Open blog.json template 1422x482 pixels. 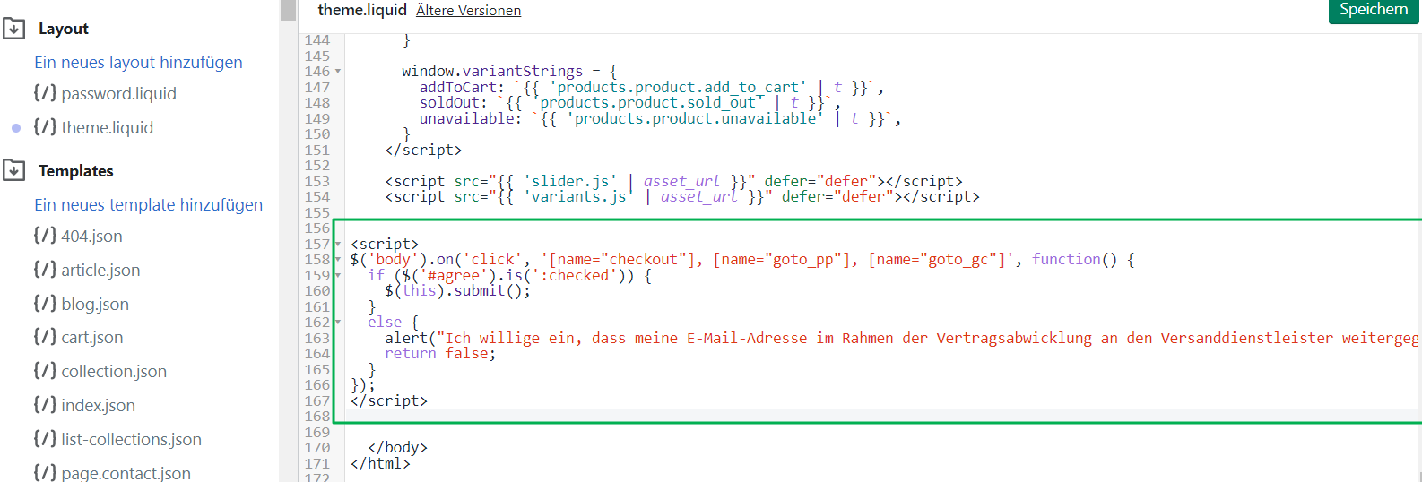click(95, 304)
